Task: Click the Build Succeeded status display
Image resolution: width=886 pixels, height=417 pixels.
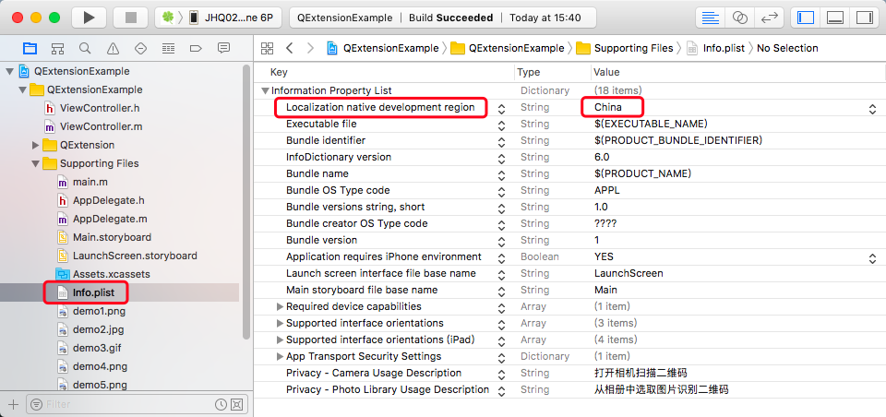Action: (x=442, y=18)
